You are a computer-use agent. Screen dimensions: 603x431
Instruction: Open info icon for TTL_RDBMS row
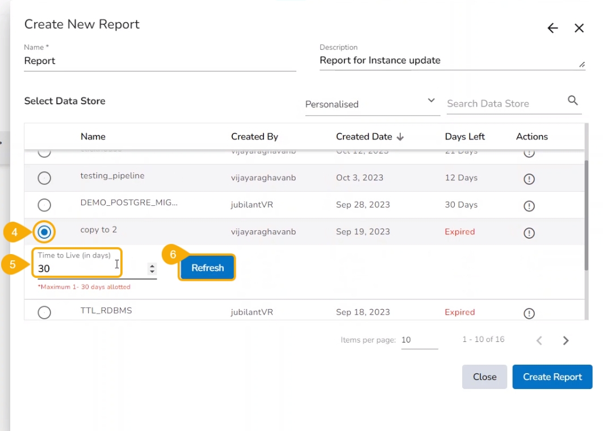[x=529, y=313]
